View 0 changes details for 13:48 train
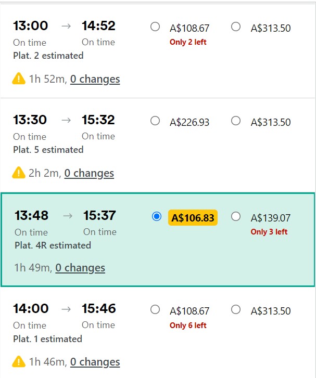The height and width of the screenshot is (378, 316). [x=80, y=268]
